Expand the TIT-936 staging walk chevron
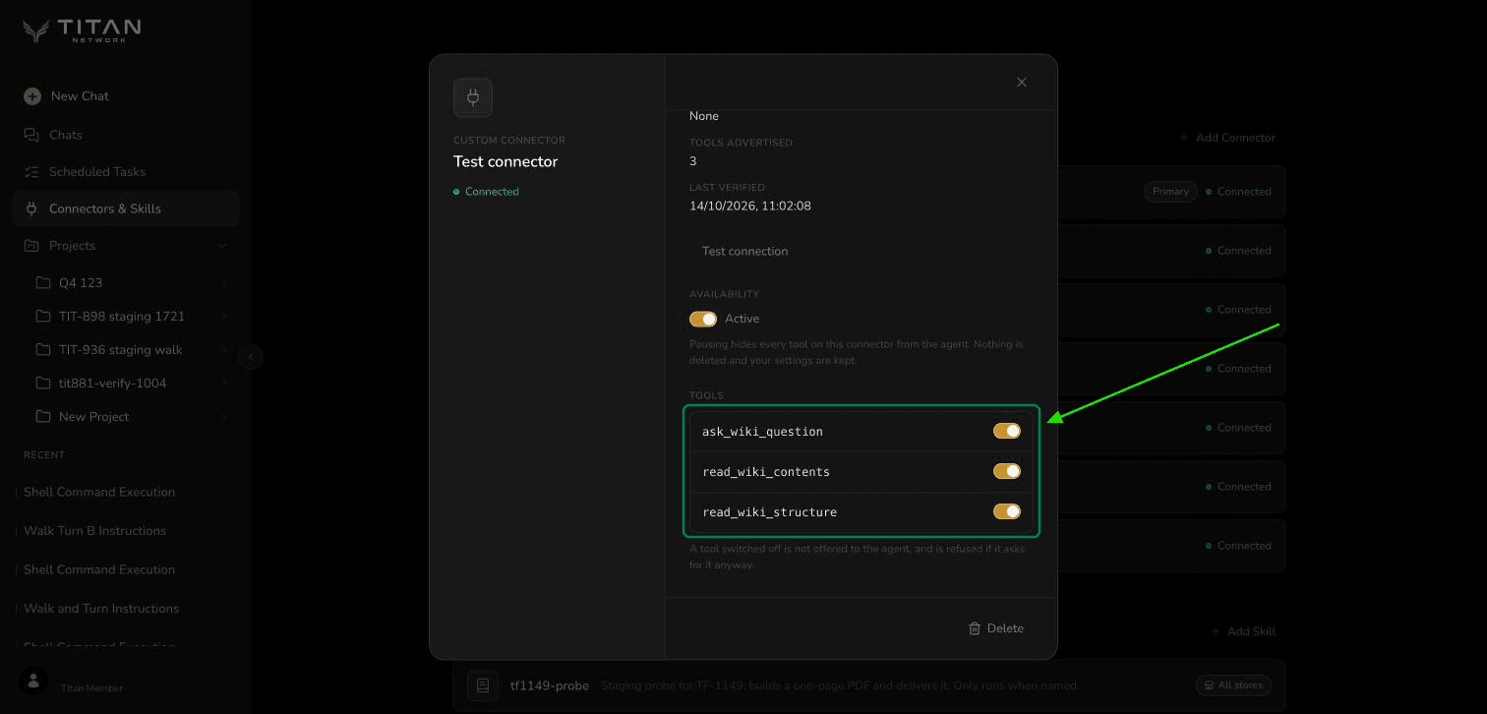The height and width of the screenshot is (714, 1487). [224, 350]
